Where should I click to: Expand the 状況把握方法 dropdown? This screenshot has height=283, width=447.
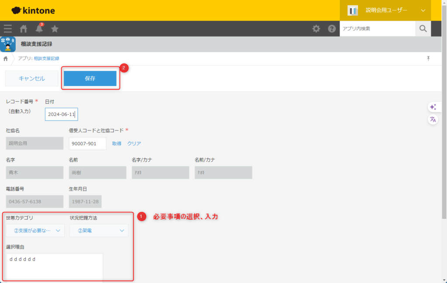coord(99,231)
